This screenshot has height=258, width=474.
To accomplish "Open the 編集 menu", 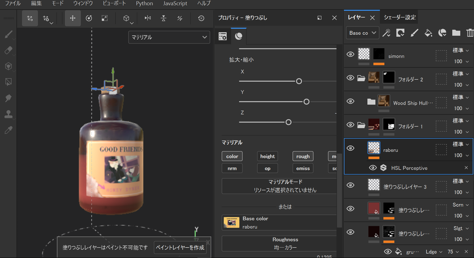I will (x=36, y=4).
